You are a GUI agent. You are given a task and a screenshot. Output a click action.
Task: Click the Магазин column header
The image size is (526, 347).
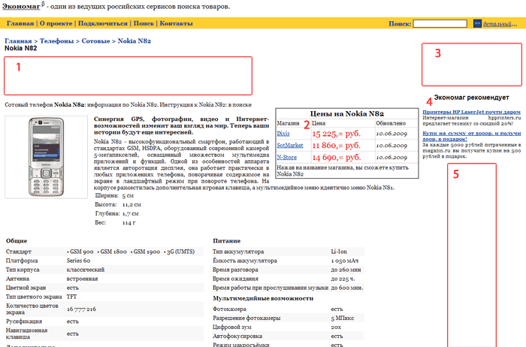(288, 123)
